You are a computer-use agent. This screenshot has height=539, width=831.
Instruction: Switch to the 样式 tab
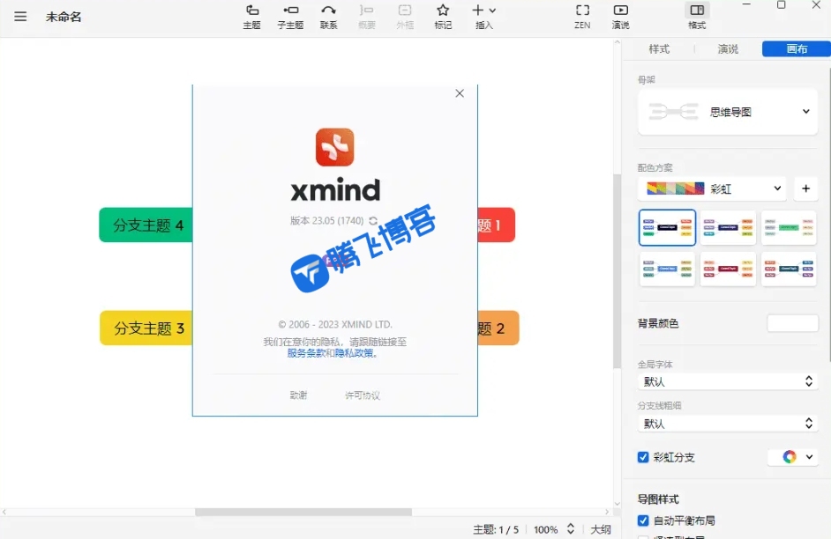659,49
